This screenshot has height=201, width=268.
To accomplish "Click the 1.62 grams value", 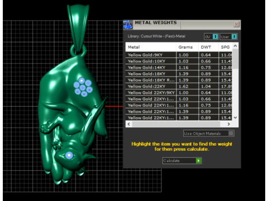I will coord(184,87).
